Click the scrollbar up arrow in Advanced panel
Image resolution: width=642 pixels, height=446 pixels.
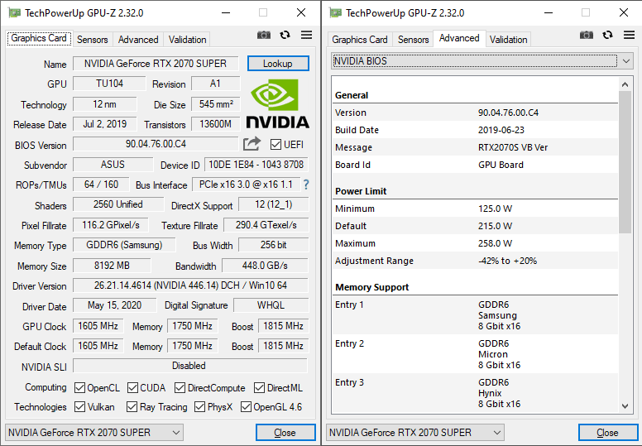(625, 84)
